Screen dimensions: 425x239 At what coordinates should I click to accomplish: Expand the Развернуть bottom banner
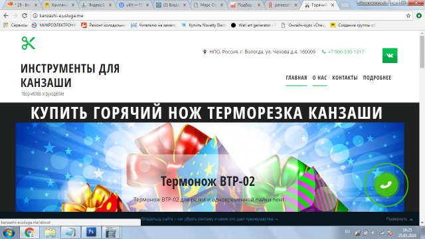(x=400, y=219)
